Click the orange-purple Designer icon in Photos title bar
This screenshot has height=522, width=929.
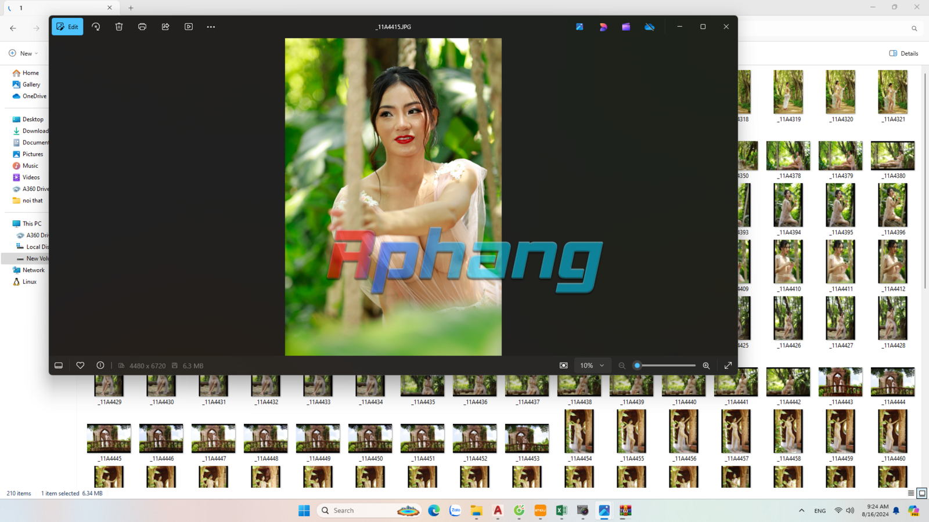tap(603, 27)
